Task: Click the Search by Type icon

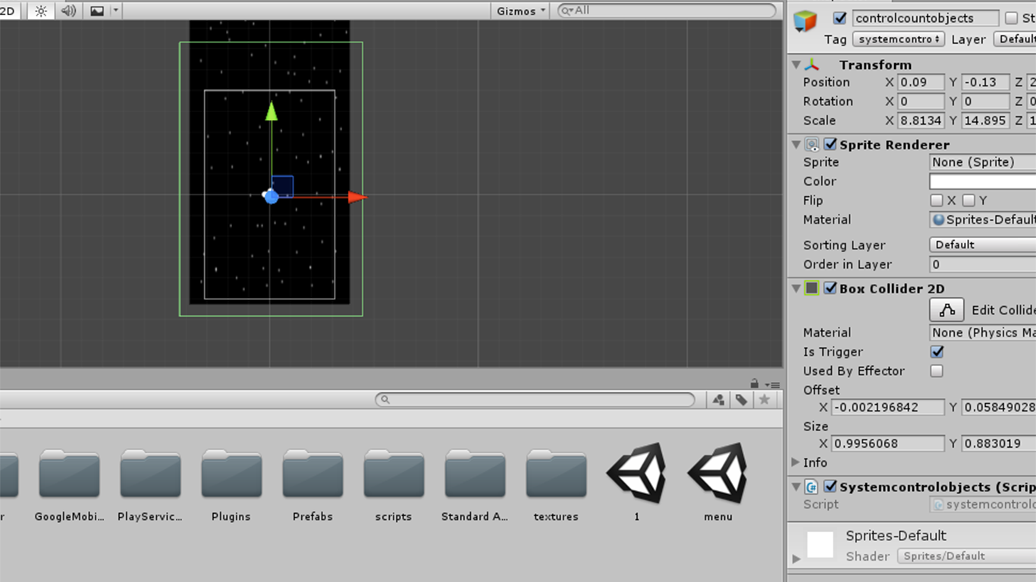Action: tap(718, 399)
